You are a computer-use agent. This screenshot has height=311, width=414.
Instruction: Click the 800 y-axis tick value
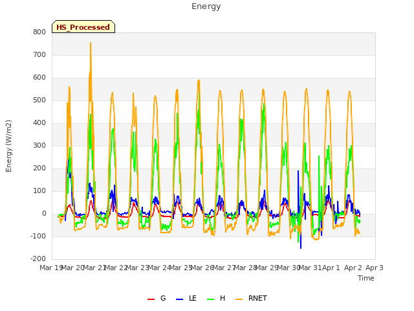(39, 32)
